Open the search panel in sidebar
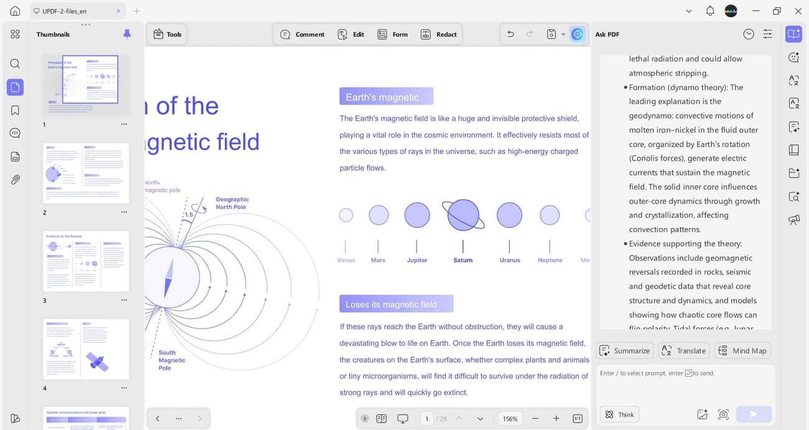This screenshot has width=809, height=430. tap(15, 63)
